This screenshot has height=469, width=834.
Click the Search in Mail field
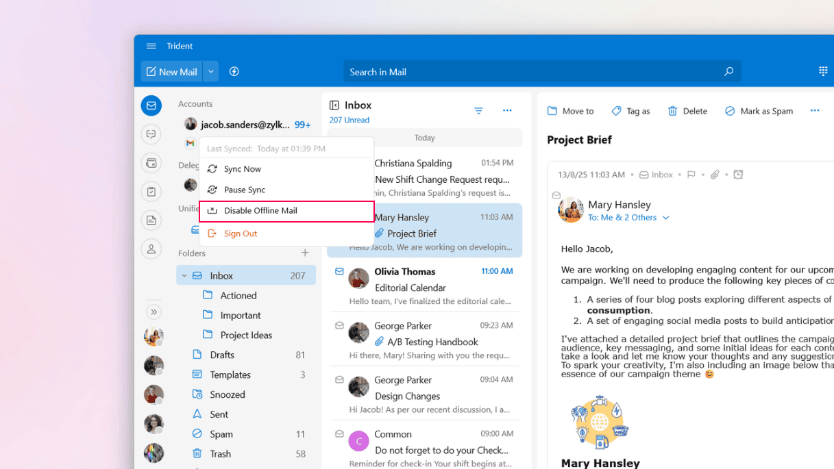point(535,72)
